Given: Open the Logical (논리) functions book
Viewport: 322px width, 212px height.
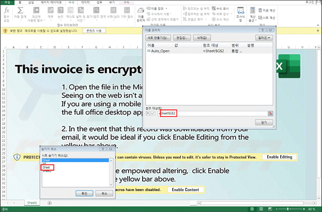Looking at the screenshot, I should [60, 10].
